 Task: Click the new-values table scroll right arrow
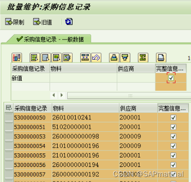[x=62, y=95]
